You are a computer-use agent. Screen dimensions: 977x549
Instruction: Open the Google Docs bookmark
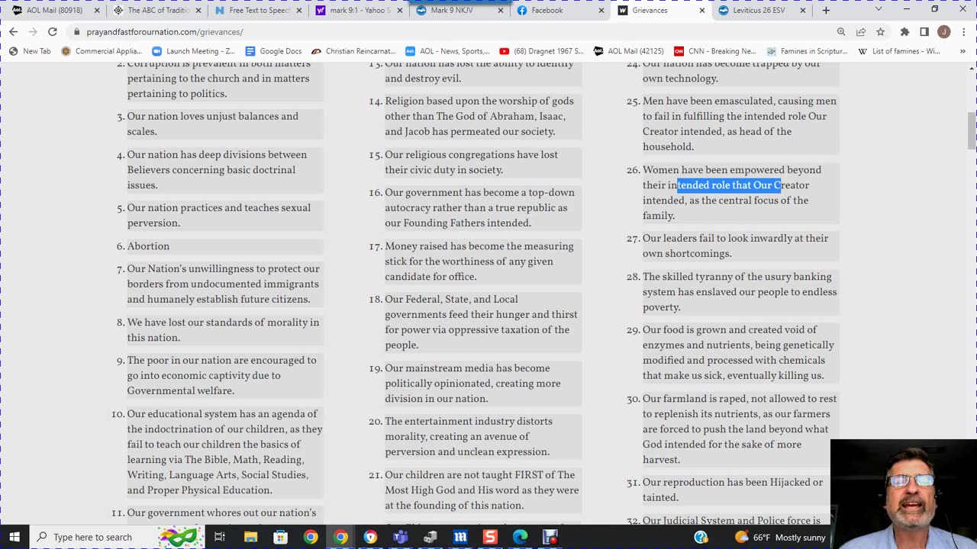(273, 51)
